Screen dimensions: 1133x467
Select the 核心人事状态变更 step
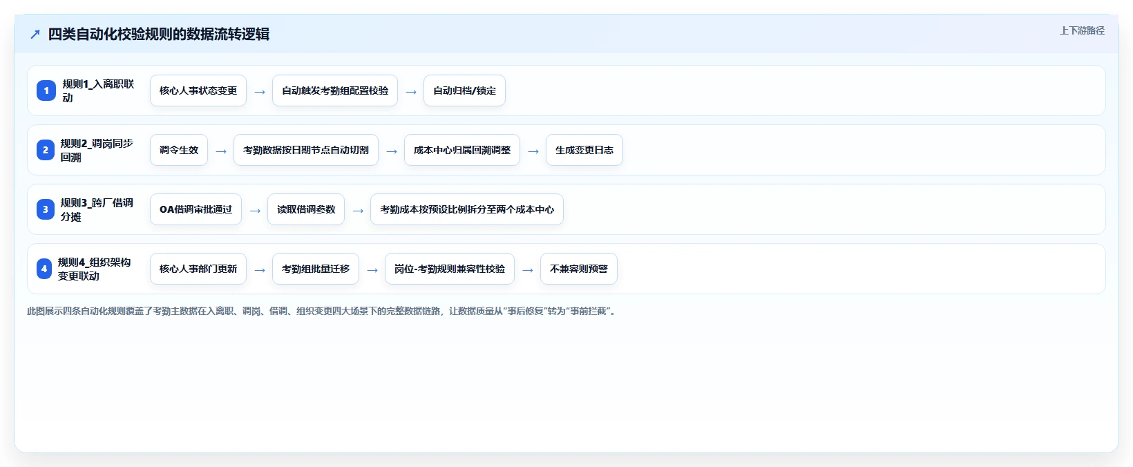[x=198, y=90]
